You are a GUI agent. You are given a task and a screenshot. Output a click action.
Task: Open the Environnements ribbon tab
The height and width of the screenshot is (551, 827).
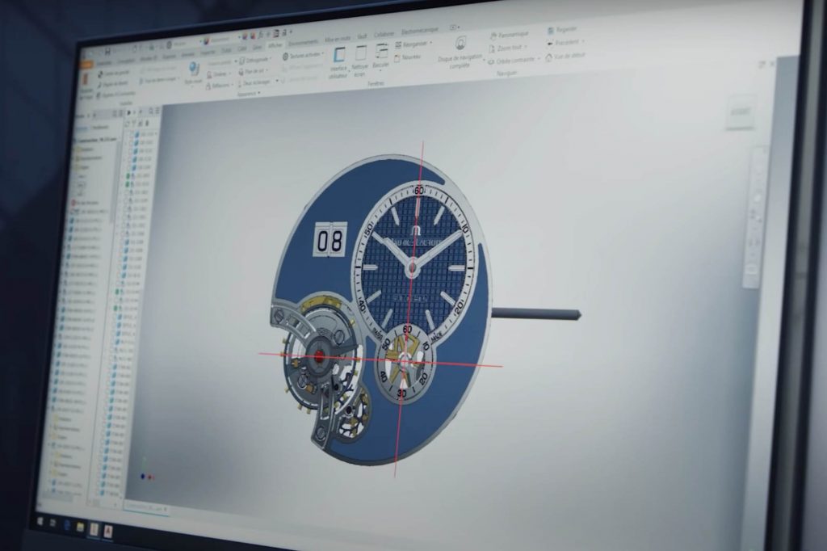[x=304, y=43]
